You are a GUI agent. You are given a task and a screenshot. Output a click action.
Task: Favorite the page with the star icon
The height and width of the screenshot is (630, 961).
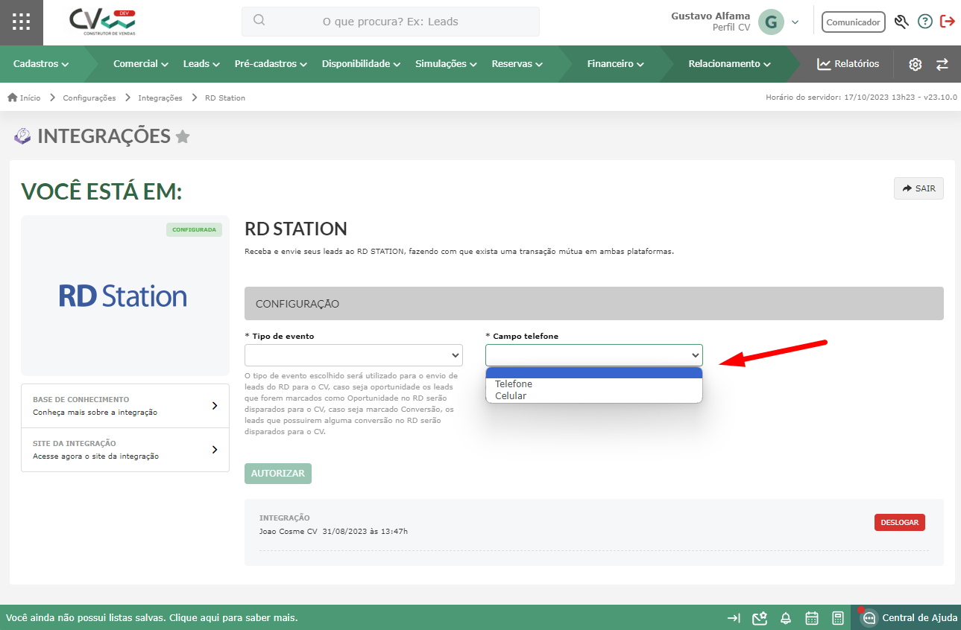point(183,136)
